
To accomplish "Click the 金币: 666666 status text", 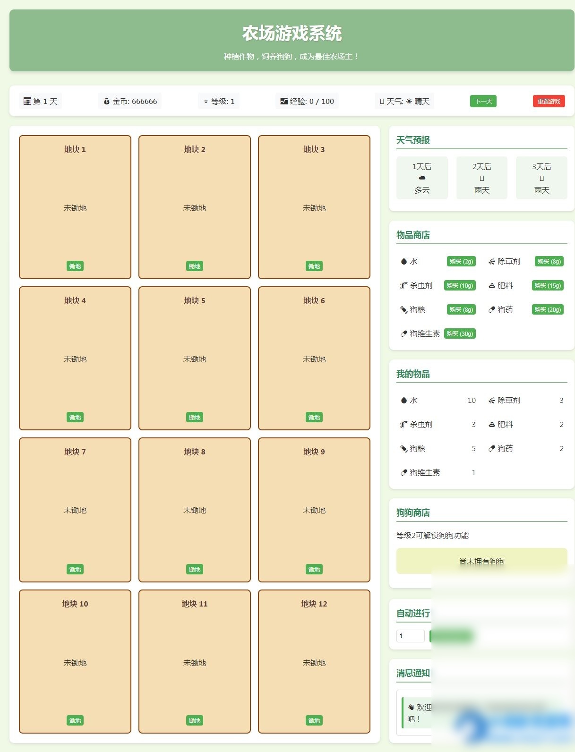I will (135, 101).
